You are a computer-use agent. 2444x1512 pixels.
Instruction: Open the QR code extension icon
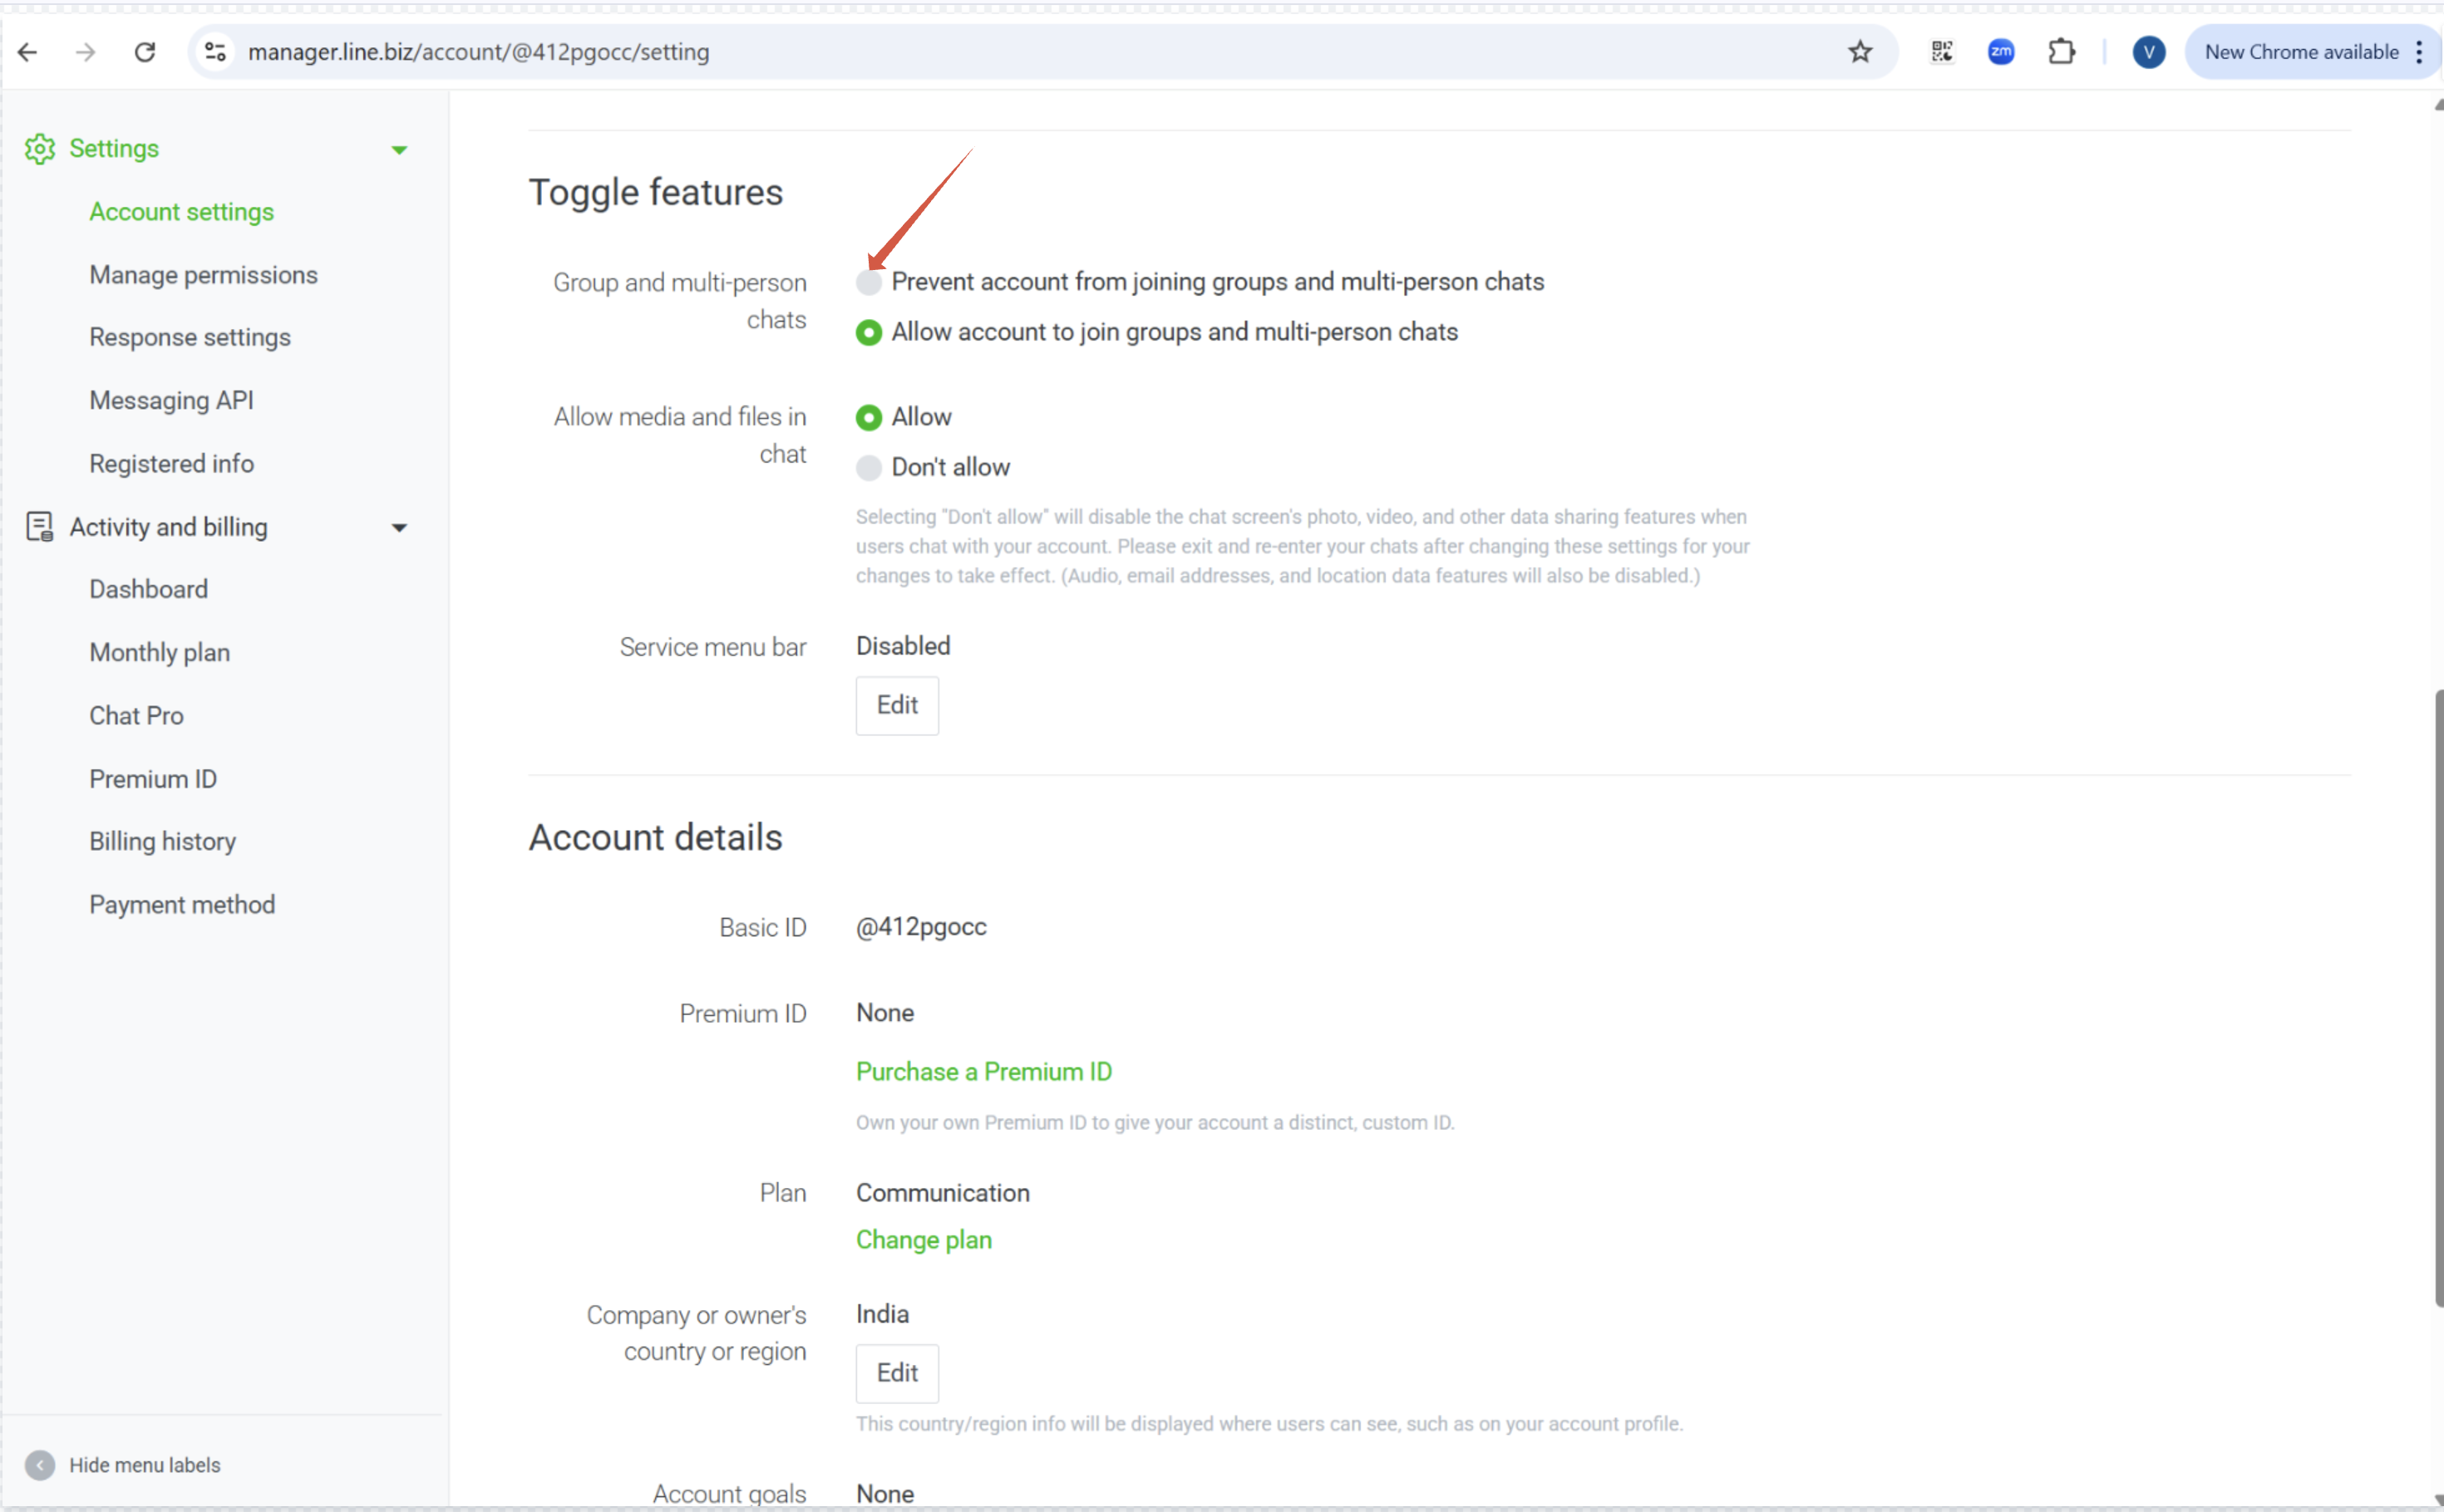coord(1941,52)
